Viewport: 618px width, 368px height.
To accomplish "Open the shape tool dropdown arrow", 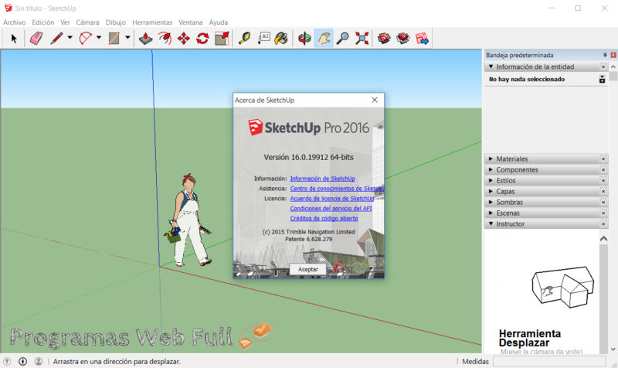I will [127, 38].
